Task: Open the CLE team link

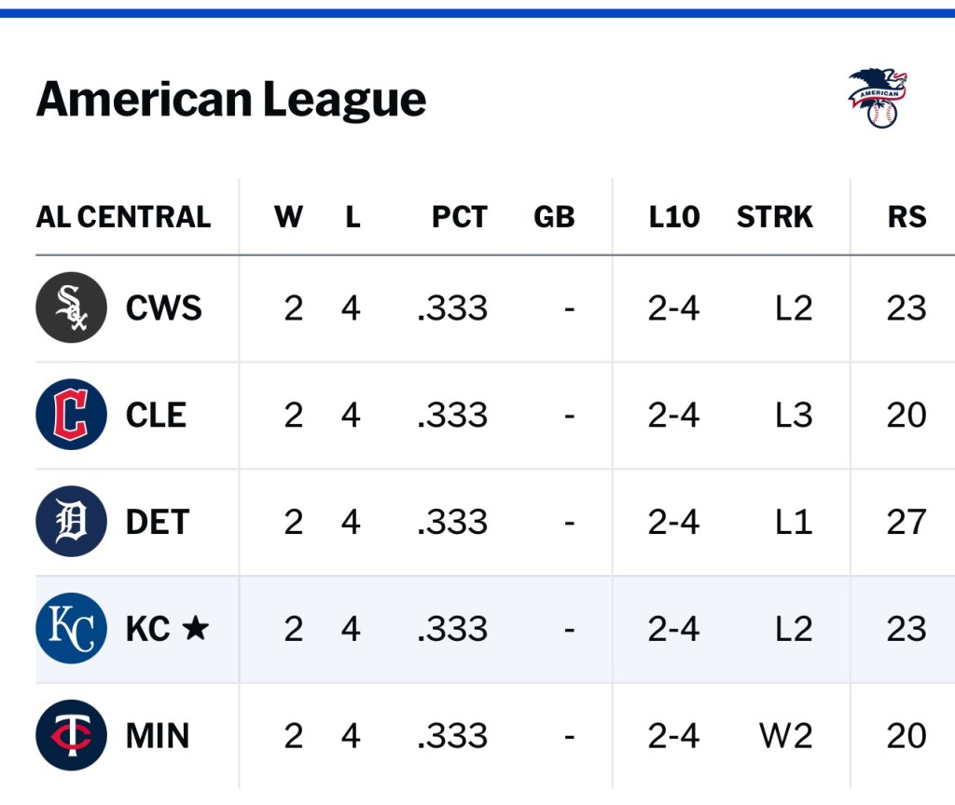Action: pyautogui.click(x=157, y=416)
